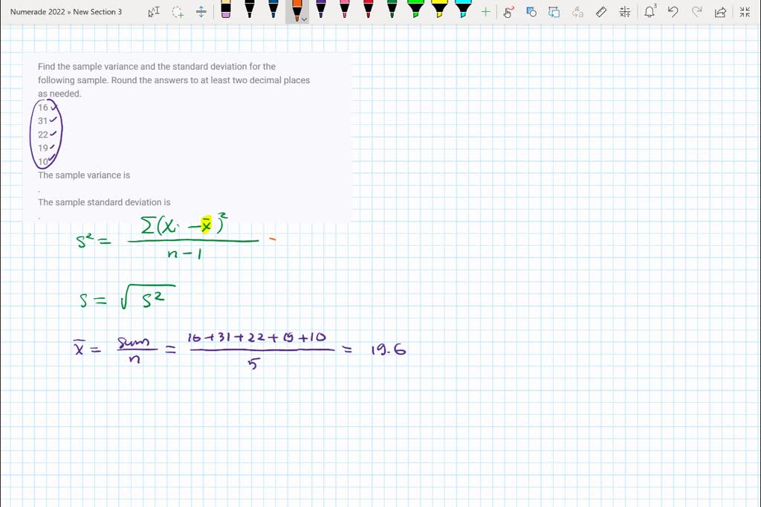Click the redo icon
The image size is (761, 507).
pos(697,11)
